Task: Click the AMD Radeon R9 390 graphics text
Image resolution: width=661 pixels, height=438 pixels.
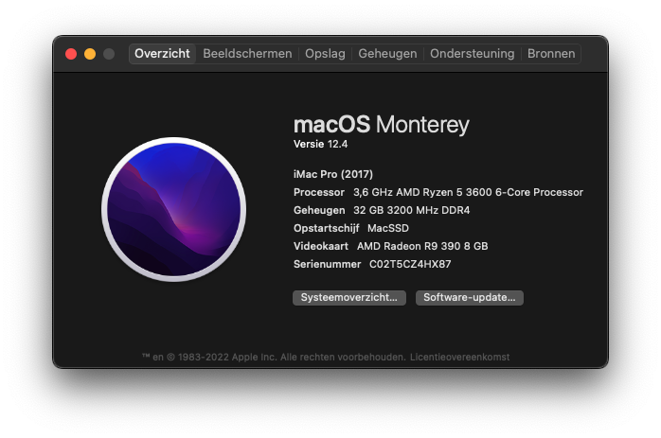Action: 422,246
